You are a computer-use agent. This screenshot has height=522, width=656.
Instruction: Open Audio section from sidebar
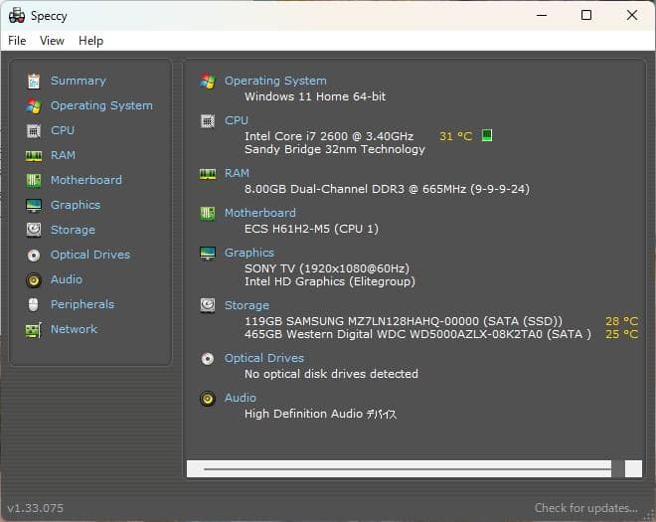[67, 279]
